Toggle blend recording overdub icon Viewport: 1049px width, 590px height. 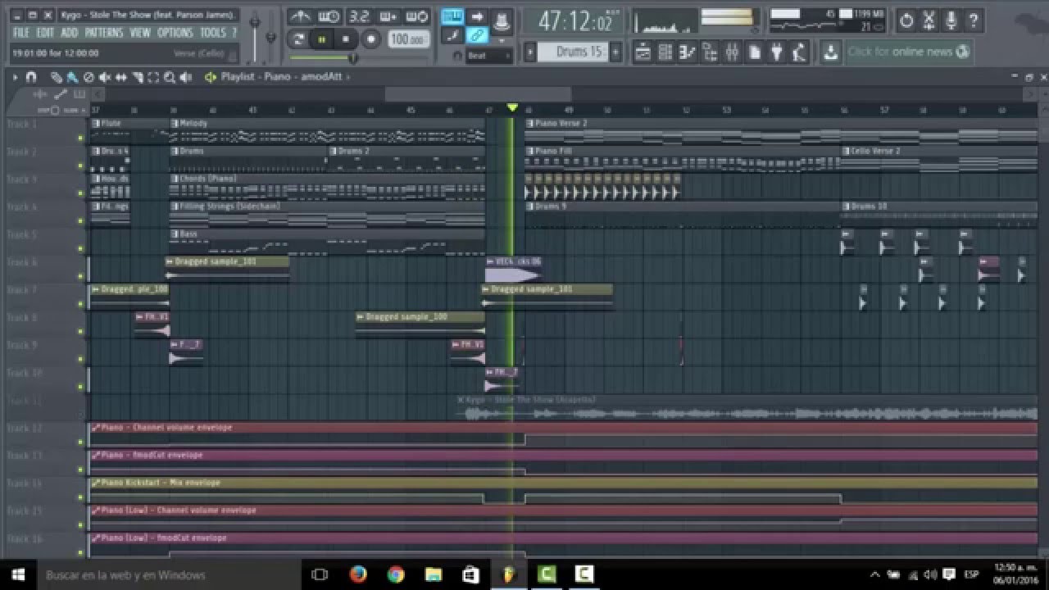(388, 16)
